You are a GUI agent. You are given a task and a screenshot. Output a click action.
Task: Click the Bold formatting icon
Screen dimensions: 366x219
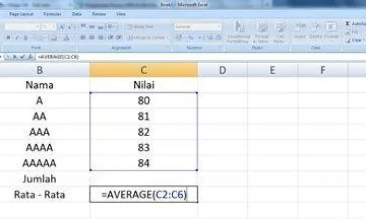click(x=9, y=37)
